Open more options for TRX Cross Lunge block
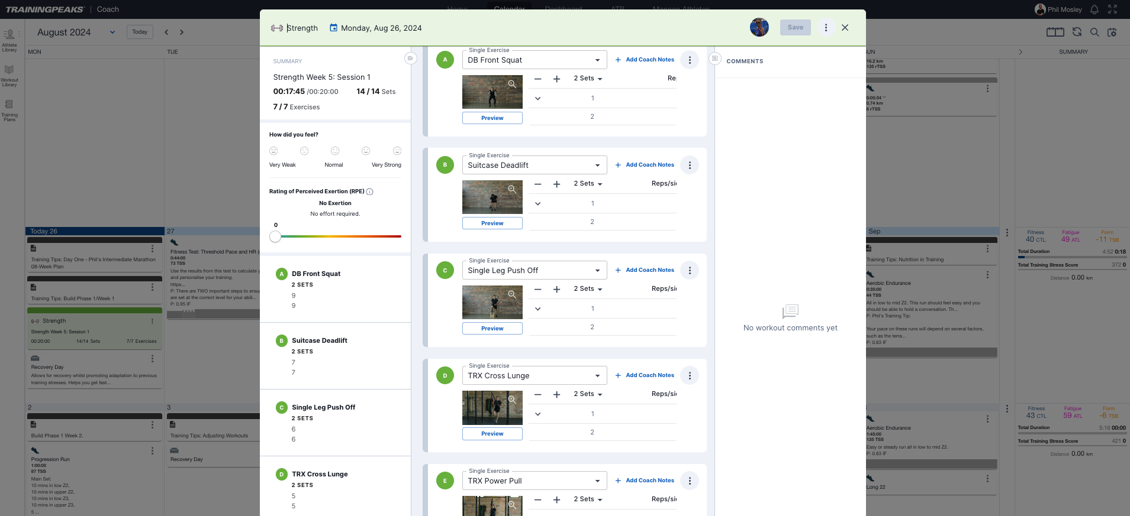Image resolution: width=1130 pixels, height=516 pixels. [x=690, y=375]
